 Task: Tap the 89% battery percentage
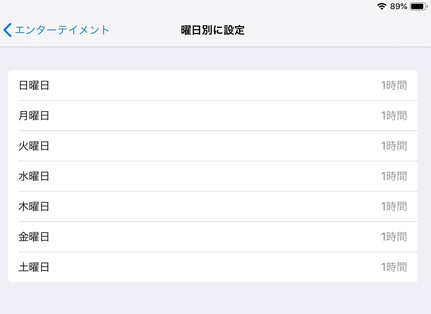398,6
